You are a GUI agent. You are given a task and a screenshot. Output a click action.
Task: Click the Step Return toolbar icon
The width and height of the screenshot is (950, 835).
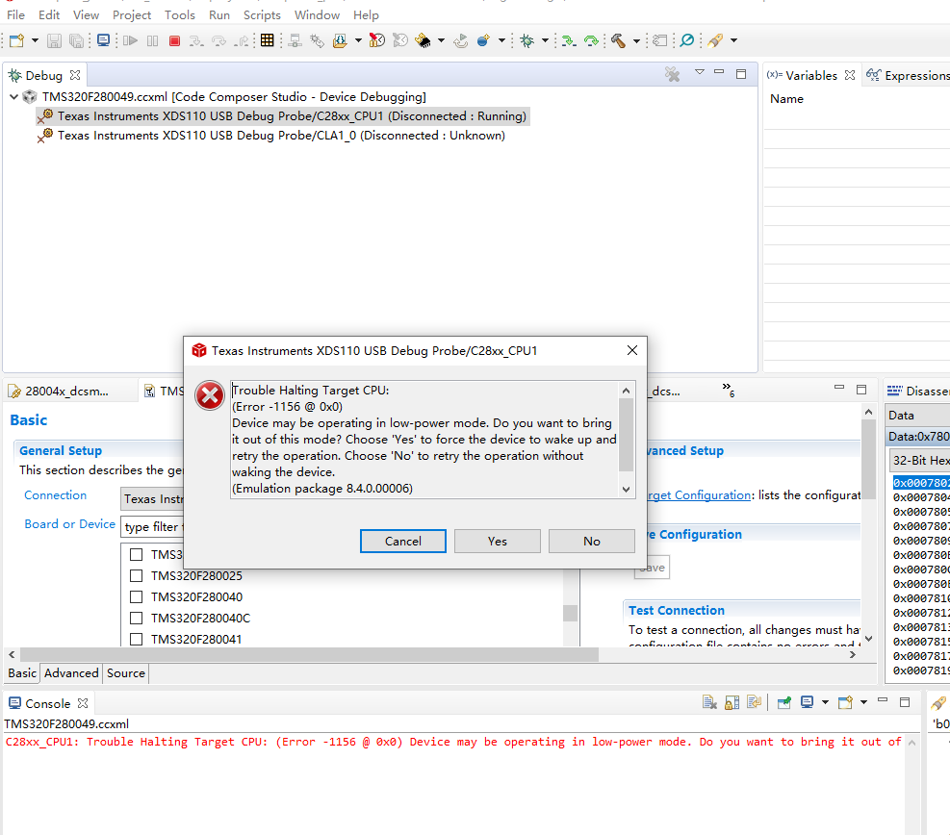click(x=243, y=40)
